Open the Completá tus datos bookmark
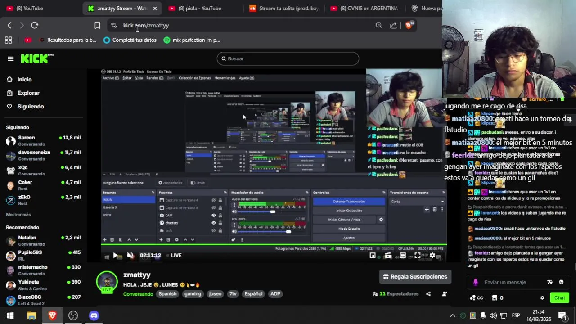Image resolution: width=576 pixels, height=324 pixels. pos(130,40)
